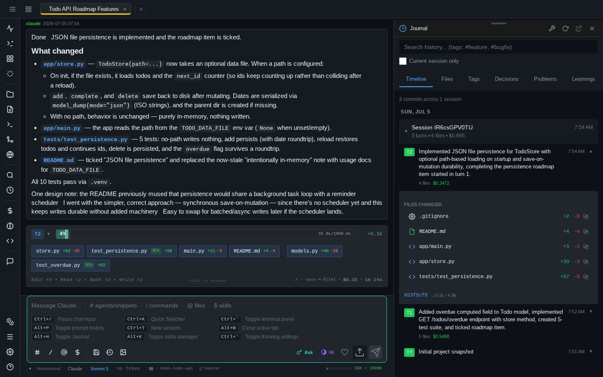Open the git branch icon in sidebar
Viewport: 603px width, 377px height.
tap(10, 139)
